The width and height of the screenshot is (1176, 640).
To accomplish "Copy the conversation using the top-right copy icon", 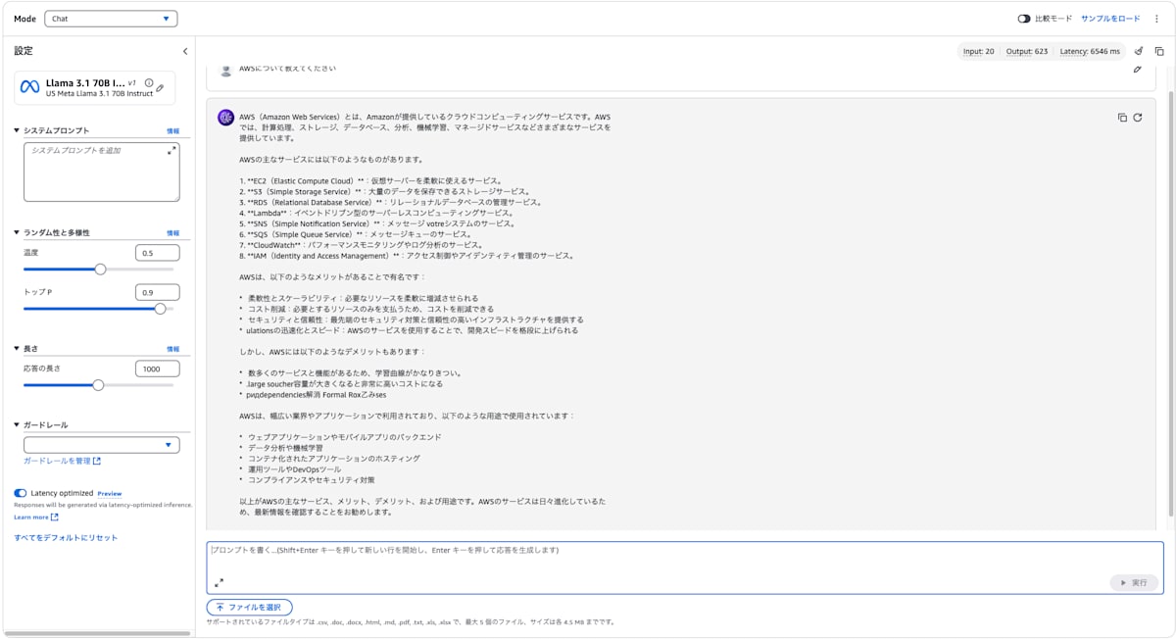I will [1159, 51].
